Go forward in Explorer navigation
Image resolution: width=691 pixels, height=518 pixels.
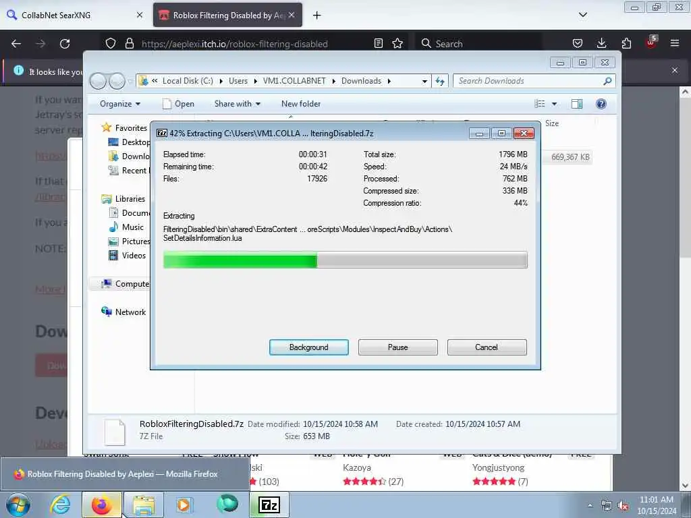click(117, 81)
